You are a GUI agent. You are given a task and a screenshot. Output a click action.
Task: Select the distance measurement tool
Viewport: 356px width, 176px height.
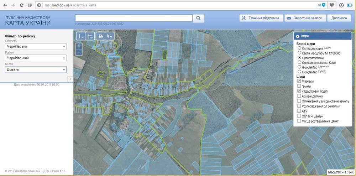tap(82, 36)
